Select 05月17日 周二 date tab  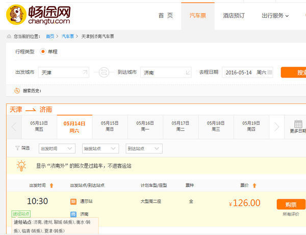coord(181,126)
